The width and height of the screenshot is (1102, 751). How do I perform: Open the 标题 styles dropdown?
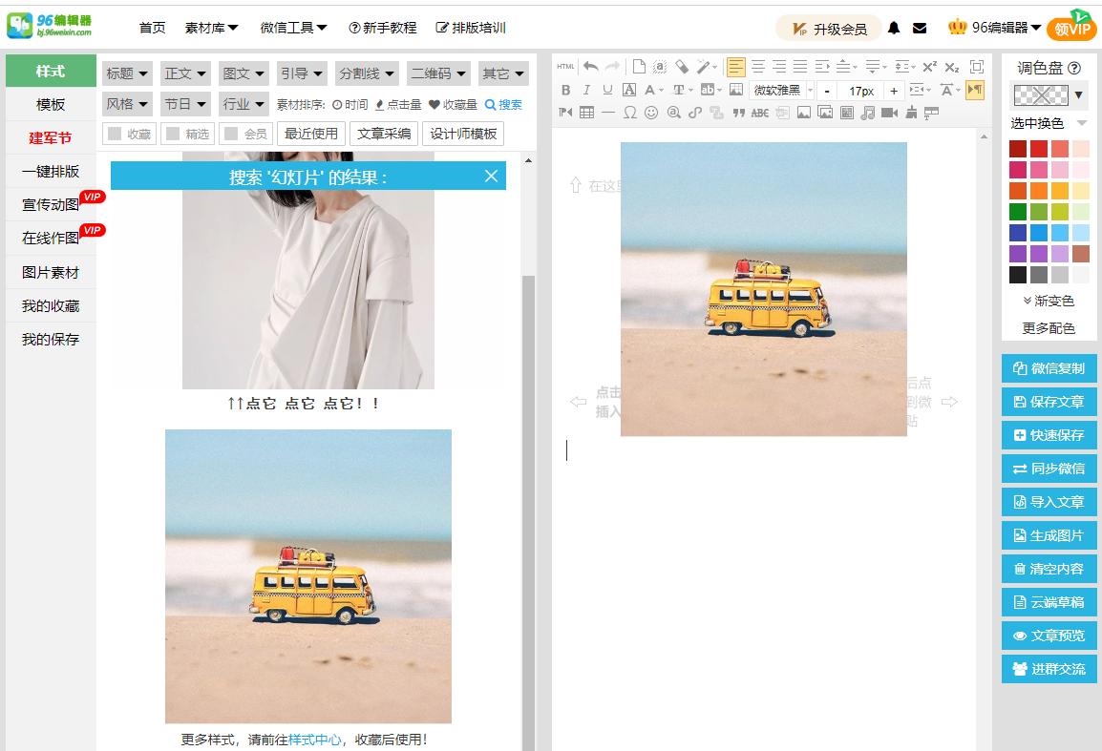(124, 73)
